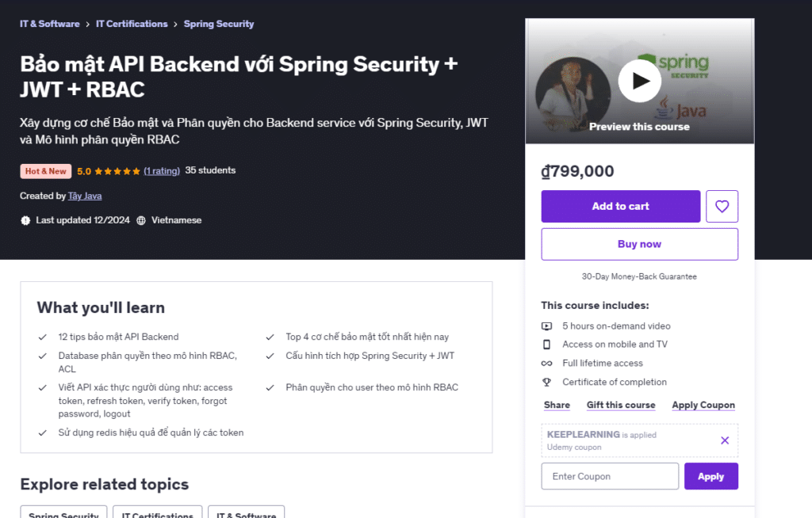Click the Buy now button
812x518 pixels.
639,244
